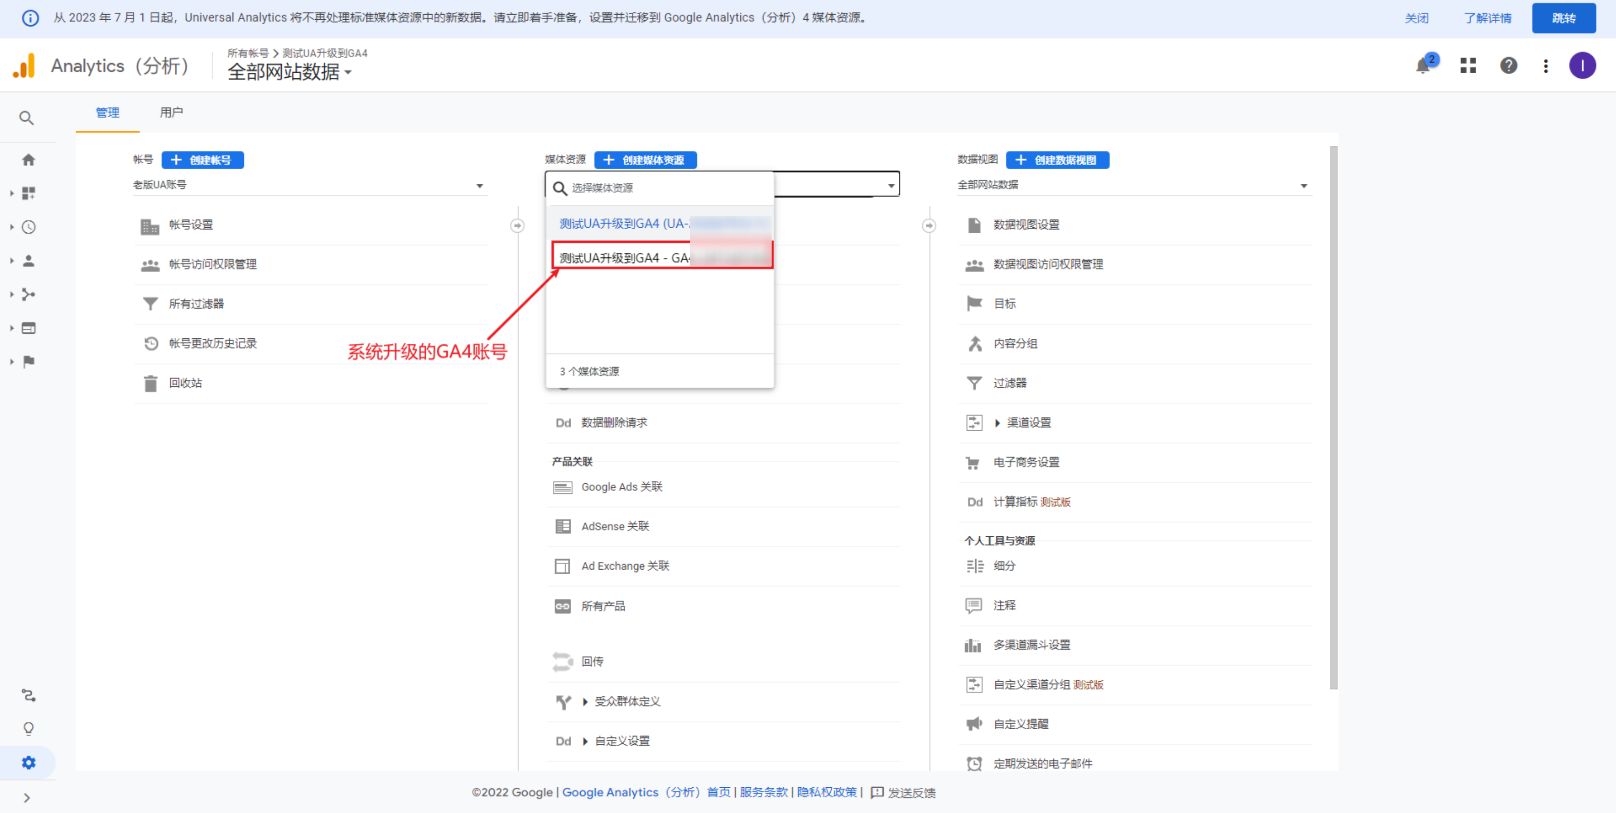1616x813 pixels.
Task: Click arrow circle between property and view
Action: tap(929, 225)
